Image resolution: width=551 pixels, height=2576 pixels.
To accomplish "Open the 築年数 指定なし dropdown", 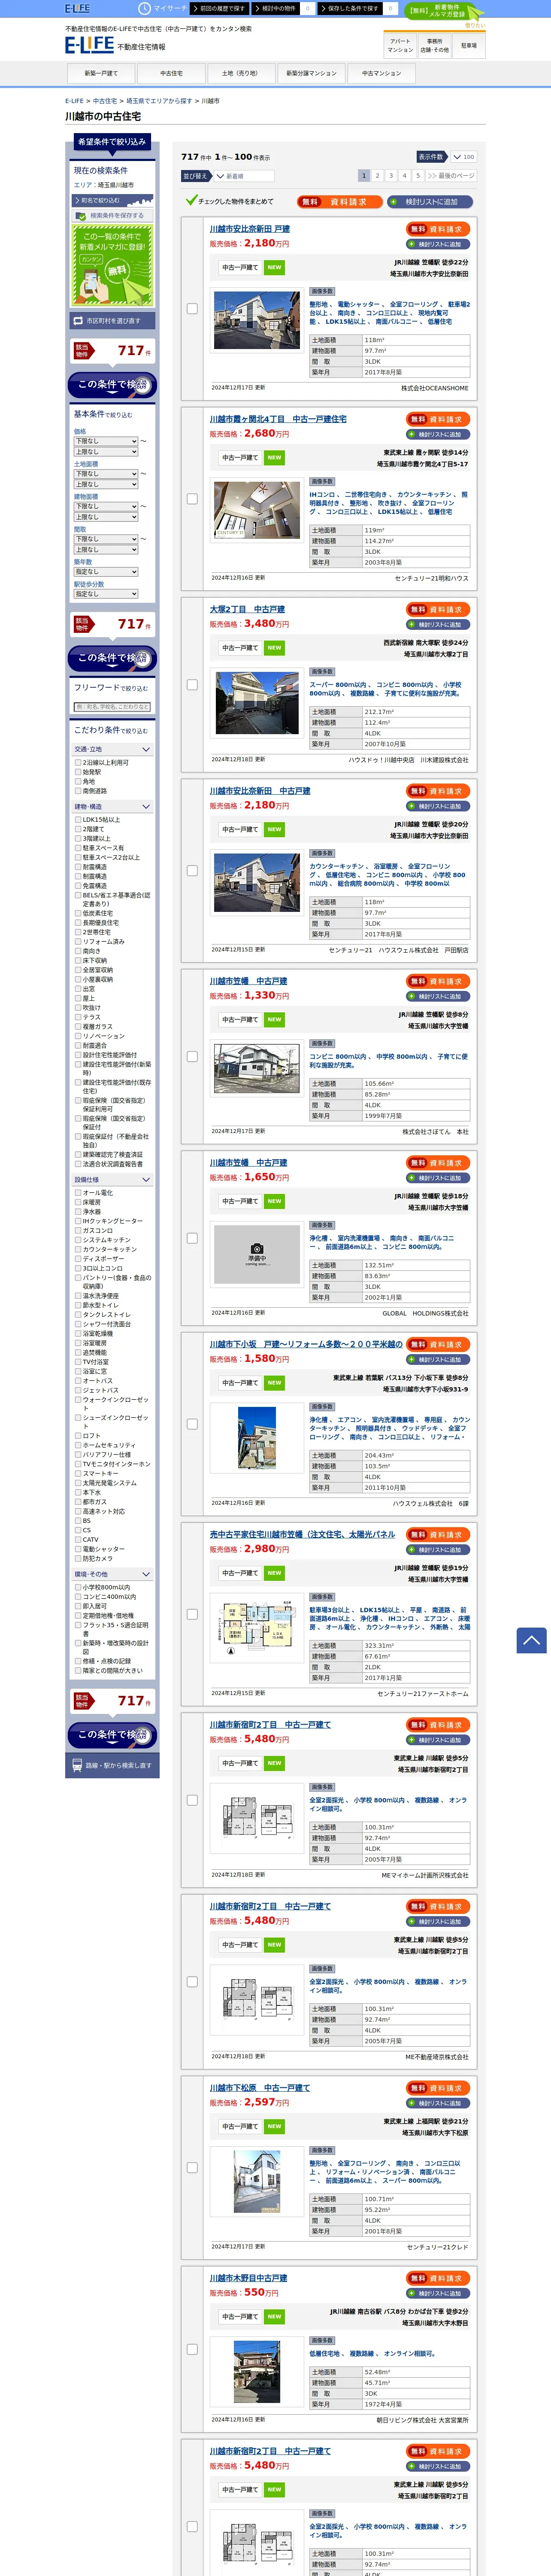I will click(106, 571).
